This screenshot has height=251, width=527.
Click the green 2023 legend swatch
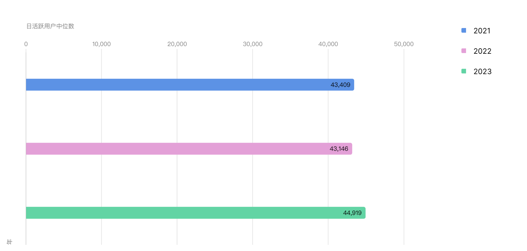coord(464,71)
